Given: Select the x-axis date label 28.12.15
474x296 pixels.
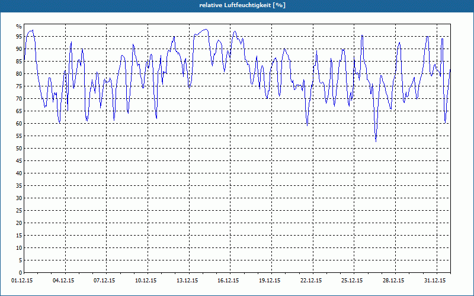Looking at the screenshot, I should 393,281.
